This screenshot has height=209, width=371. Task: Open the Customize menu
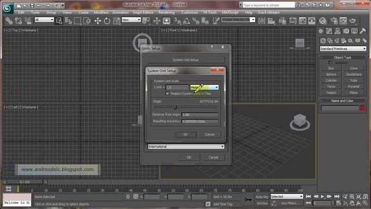190,12
